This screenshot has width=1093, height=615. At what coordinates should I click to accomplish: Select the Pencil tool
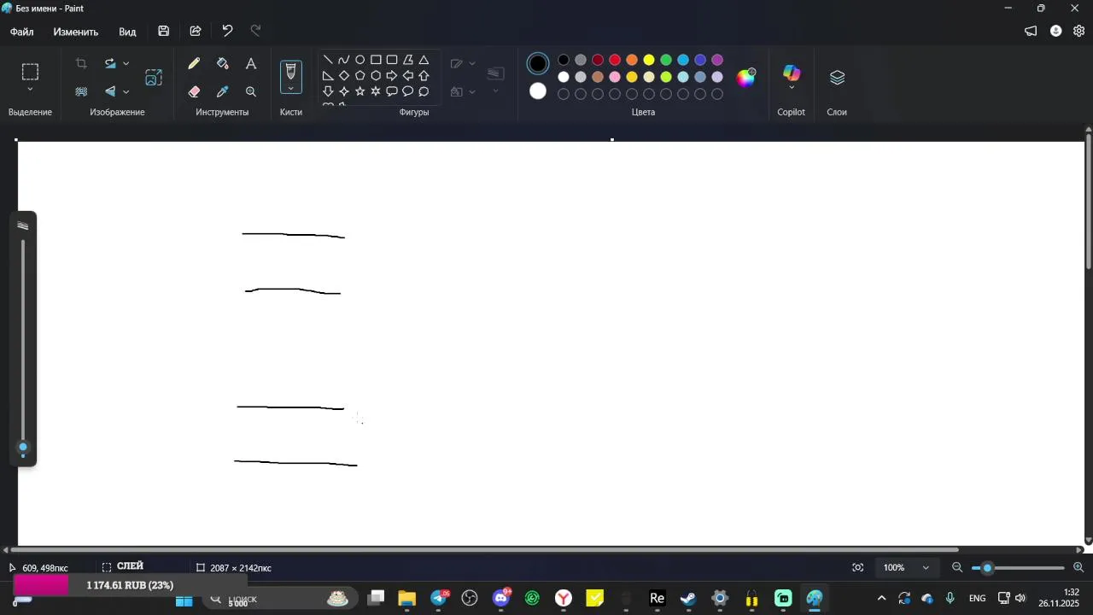pyautogui.click(x=194, y=64)
